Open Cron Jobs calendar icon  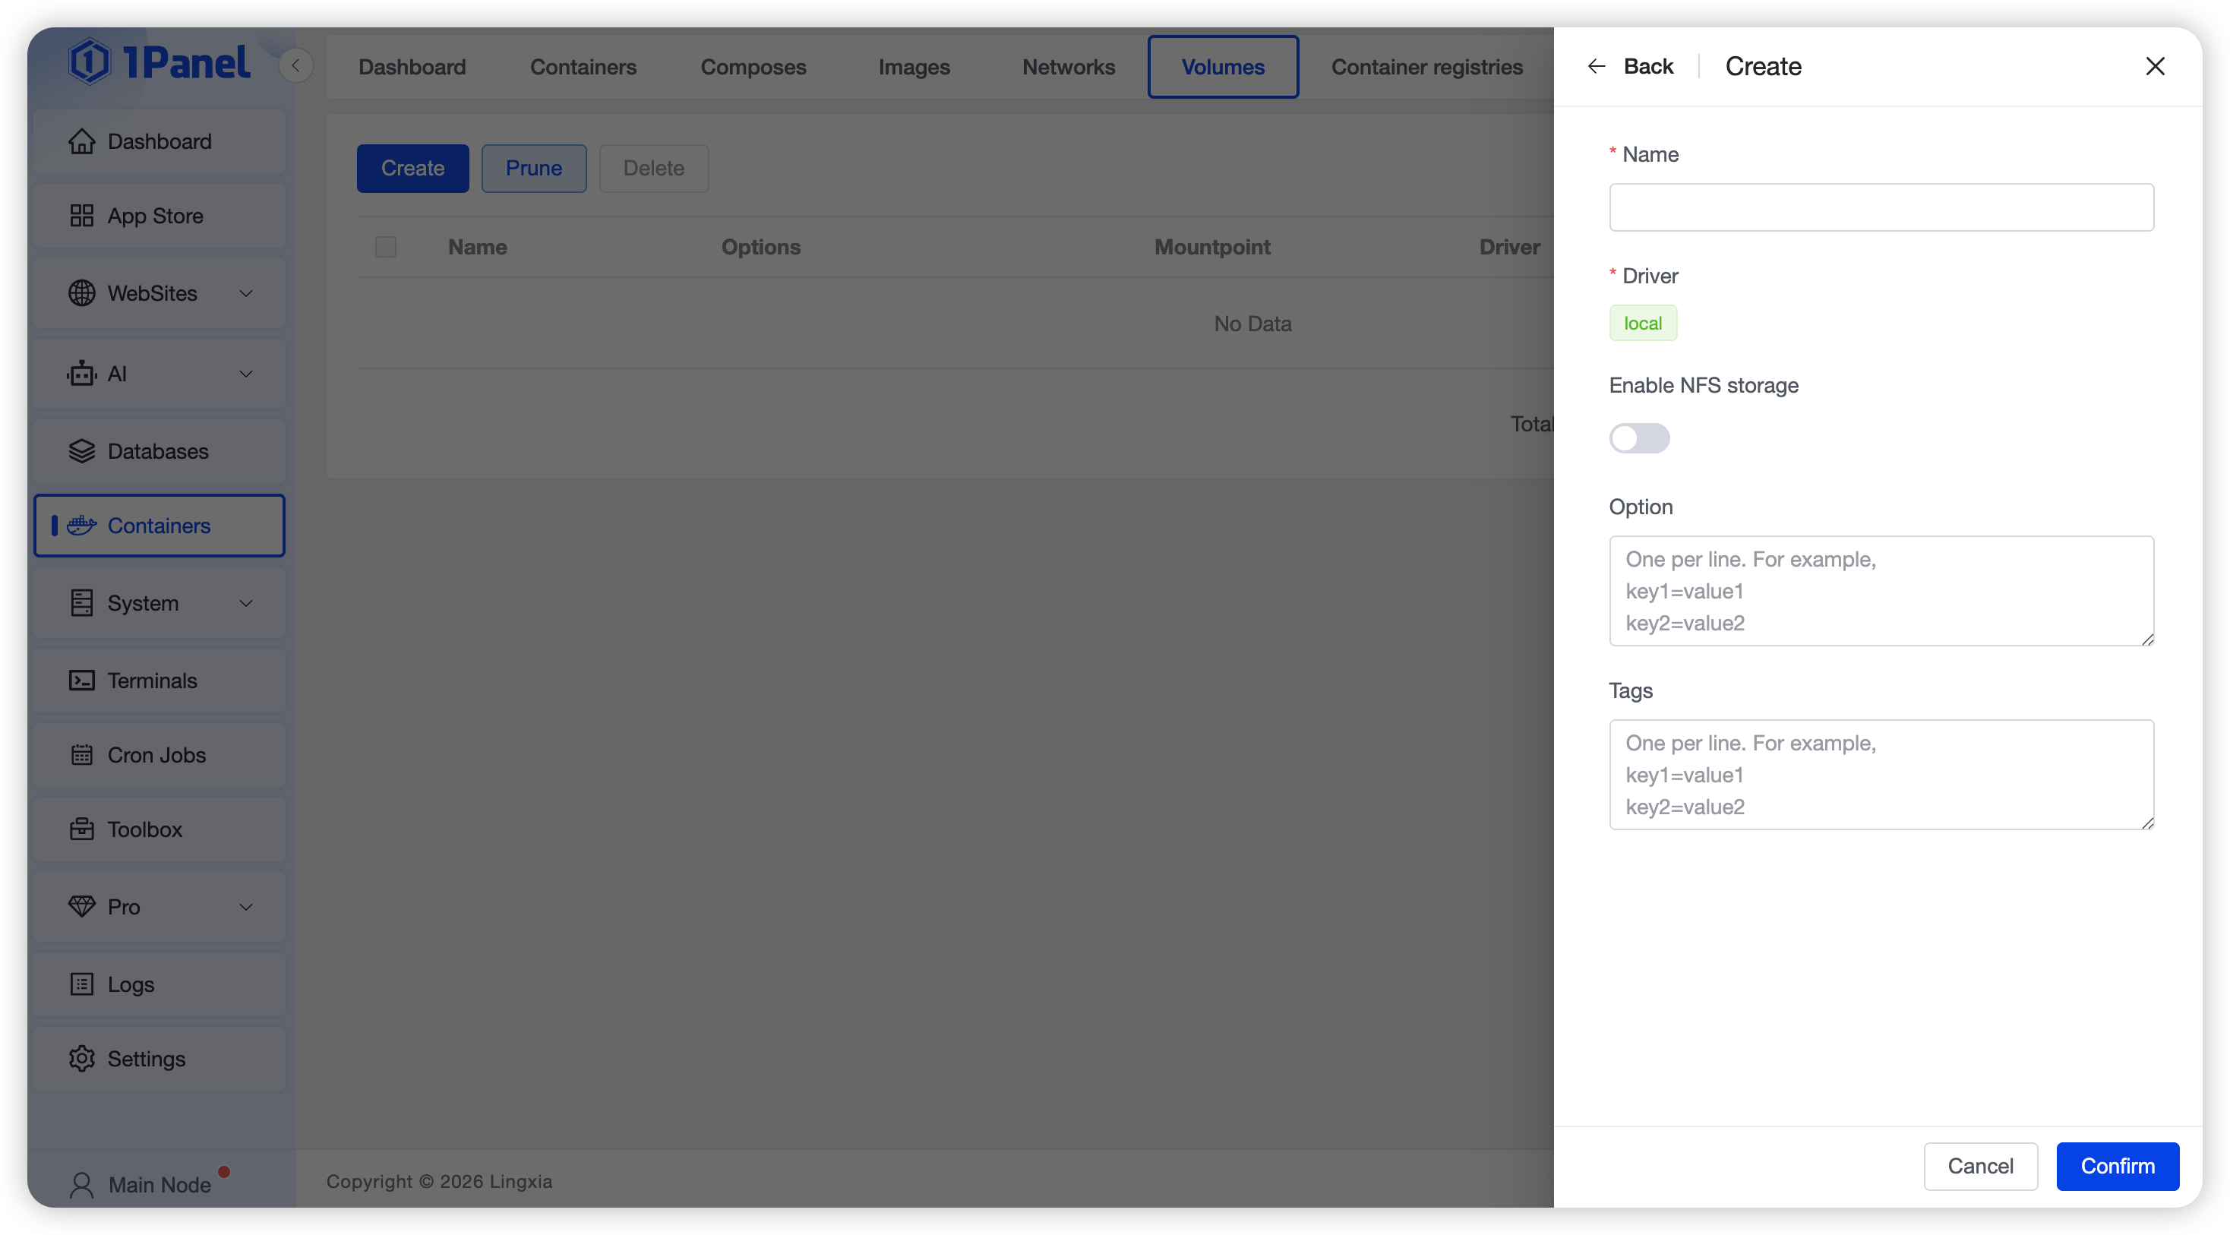pos(81,755)
